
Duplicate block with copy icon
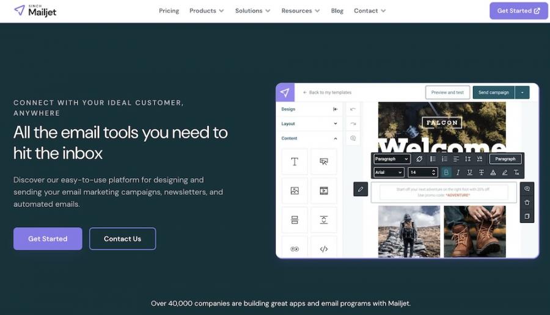click(x=527, y=216)
